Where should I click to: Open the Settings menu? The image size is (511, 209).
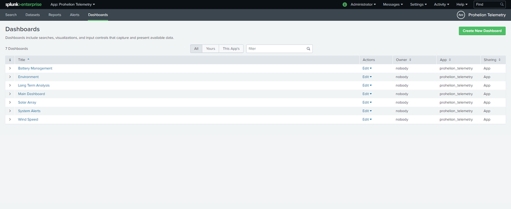click(418, 5)
